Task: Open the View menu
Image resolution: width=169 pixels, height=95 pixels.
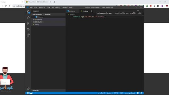Action: pos(48,7)
